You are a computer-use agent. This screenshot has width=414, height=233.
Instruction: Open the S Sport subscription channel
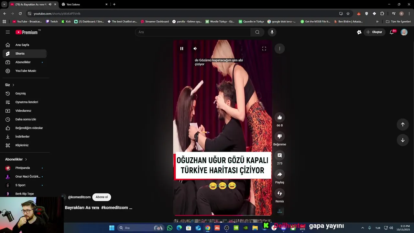(25, 185)
